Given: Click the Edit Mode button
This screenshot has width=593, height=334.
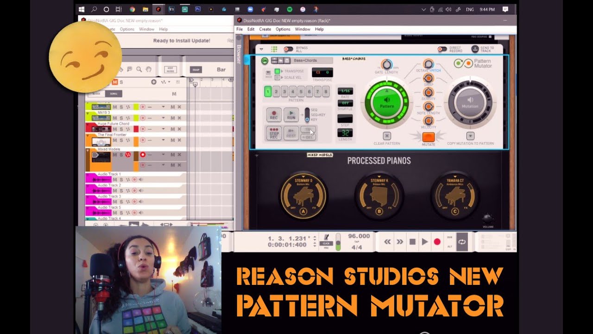Looking at the screenshot, I should [x=170, y=70].
